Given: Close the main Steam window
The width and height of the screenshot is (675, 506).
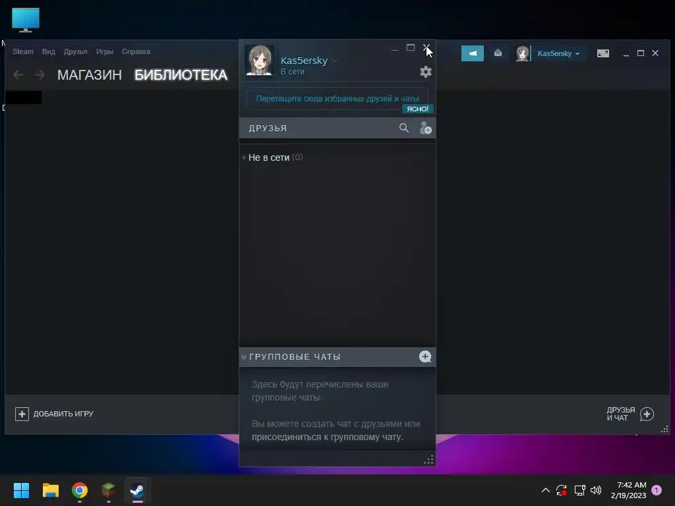Looking at the screenshot, I should (655, 53).
